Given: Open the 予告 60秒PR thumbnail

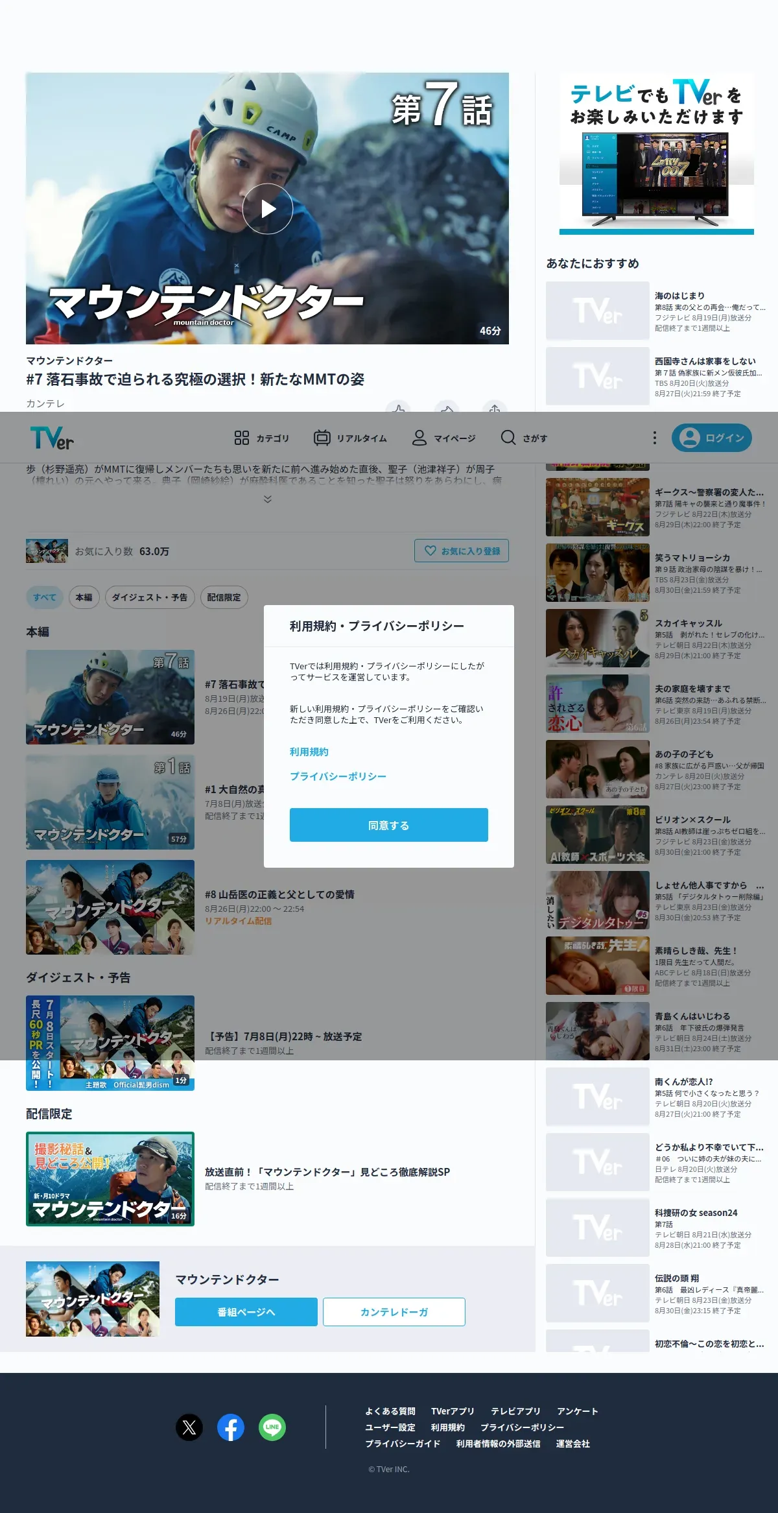Looking at the screenshot, I should 110,1043.
